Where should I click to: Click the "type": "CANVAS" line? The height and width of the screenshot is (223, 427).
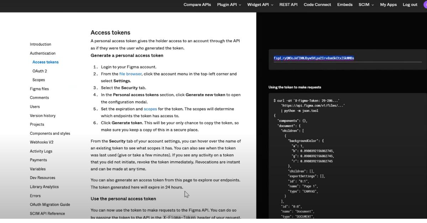click(303, 191)
